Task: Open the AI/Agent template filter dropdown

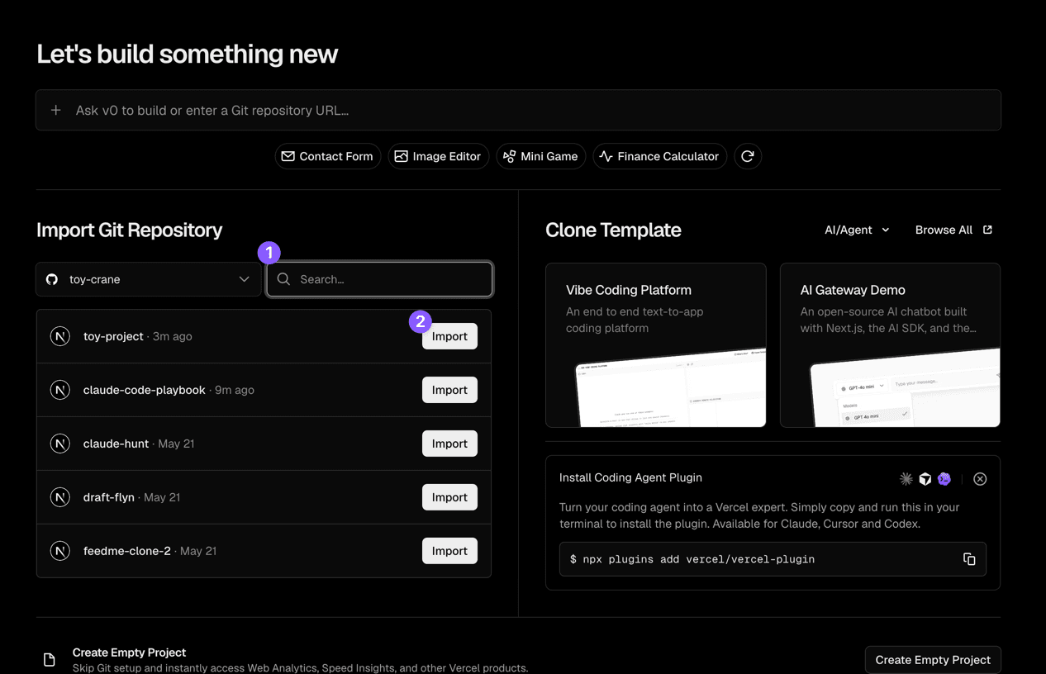Action: pyautogui.click(x=857, y=230)
